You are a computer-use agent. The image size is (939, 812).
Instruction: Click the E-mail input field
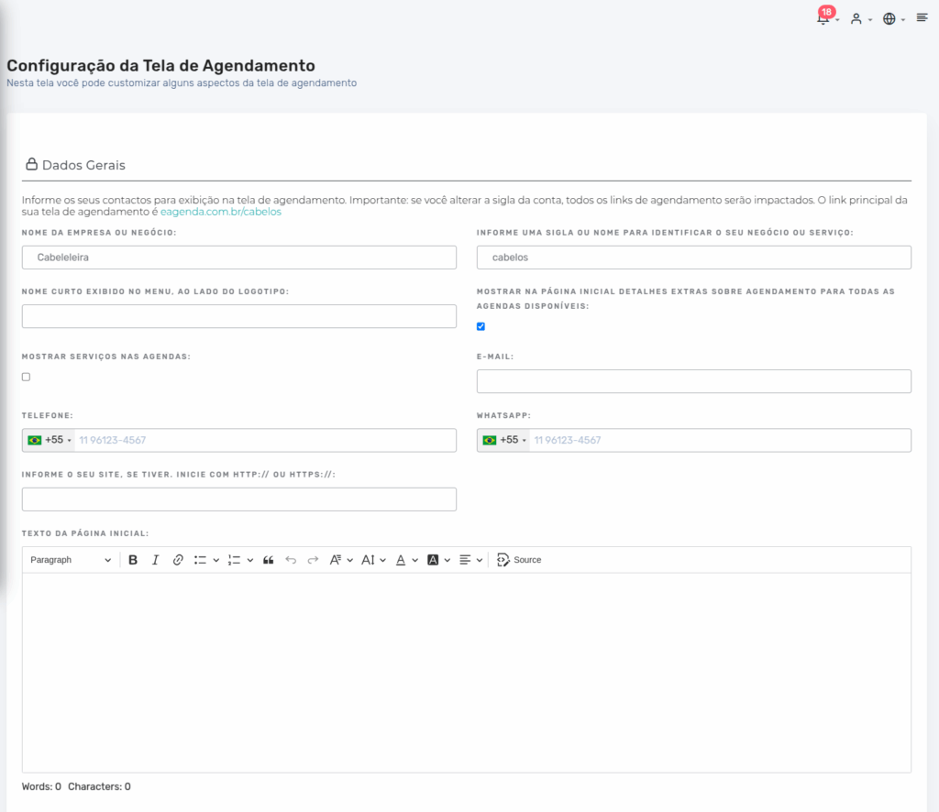click(693, 381)
